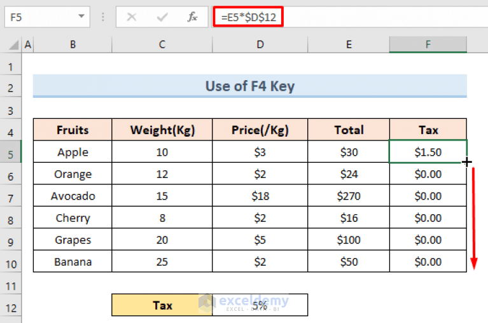Image resolution: width=488 pixels, height=323 pixels.
Task: Select Avocado's price cell $18
Action: (260, 196)
